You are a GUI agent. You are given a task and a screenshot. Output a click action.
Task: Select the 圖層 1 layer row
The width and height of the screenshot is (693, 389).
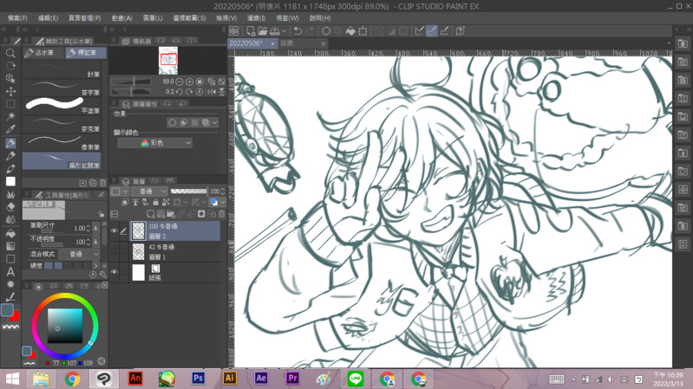click(x=175, y=251)
